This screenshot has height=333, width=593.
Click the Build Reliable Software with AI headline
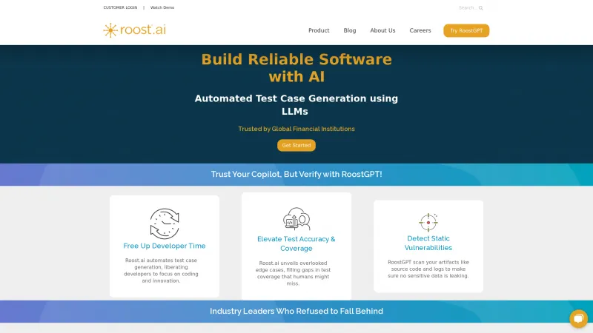[296, 68]
